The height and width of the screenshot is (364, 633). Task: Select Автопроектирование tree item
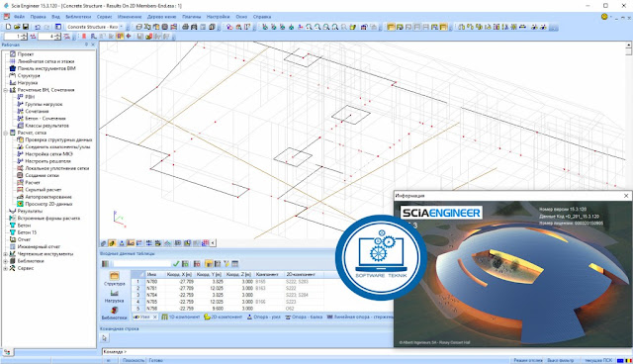point(48,197)
